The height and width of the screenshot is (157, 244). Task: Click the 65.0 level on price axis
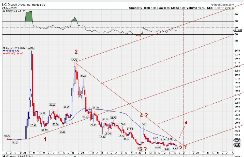pos(237,51)
